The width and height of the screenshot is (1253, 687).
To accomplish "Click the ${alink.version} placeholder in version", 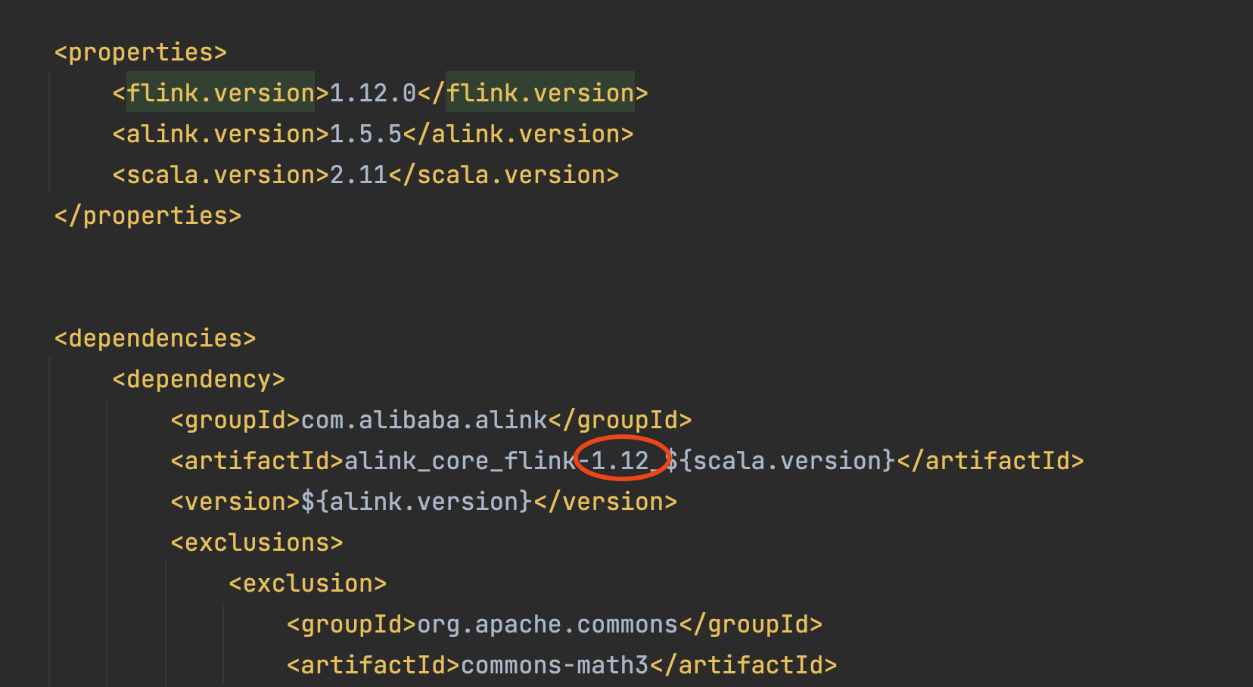I will click(417, 502).
